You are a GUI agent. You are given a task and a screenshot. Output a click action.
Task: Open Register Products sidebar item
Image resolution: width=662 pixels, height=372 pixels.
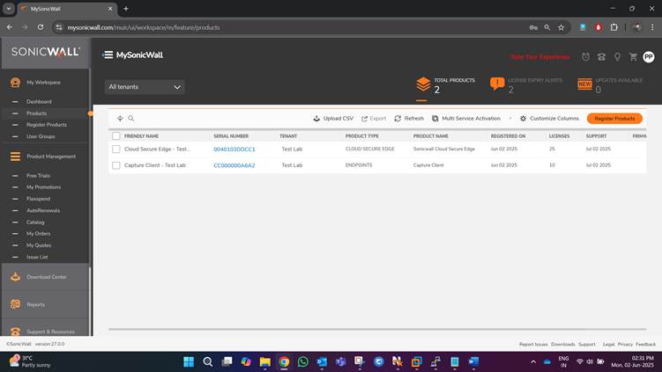click(47, 125)
